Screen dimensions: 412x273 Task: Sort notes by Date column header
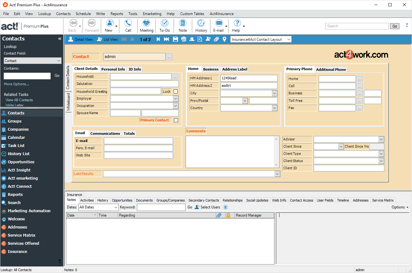pos(82,215)
